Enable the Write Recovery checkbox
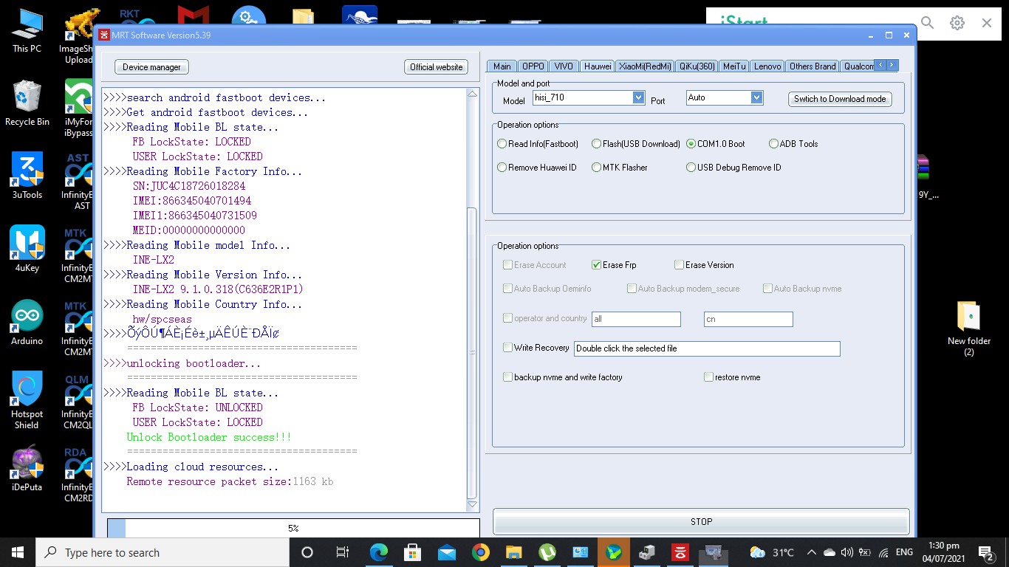The width and height of the screenshot is (1009, 567). point(507,348)
